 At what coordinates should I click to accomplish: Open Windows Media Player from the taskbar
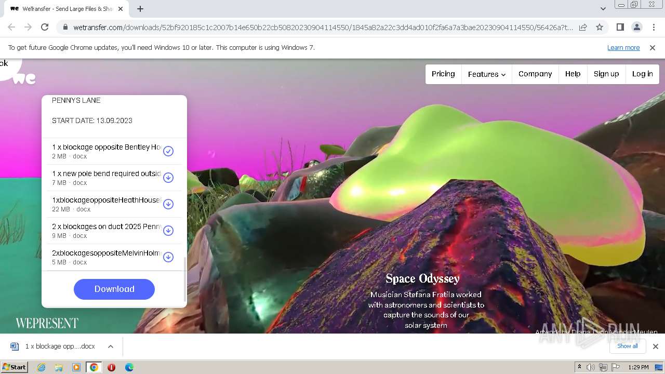tap(76, 367)
